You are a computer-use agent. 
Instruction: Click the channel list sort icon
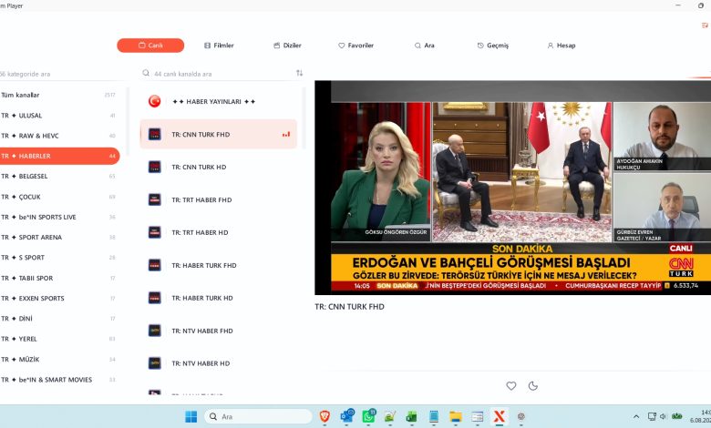(299, 73)
